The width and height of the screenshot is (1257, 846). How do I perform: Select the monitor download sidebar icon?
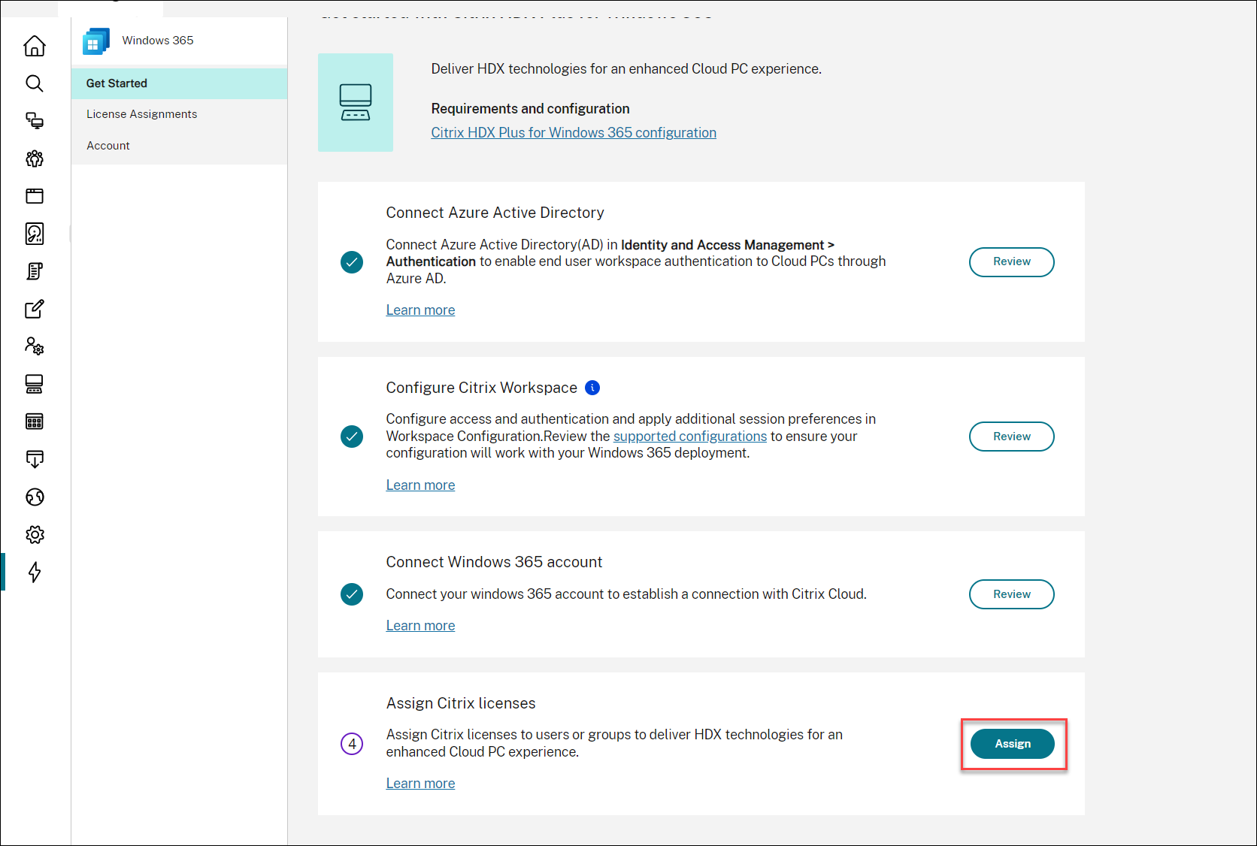tap(35, 459)
